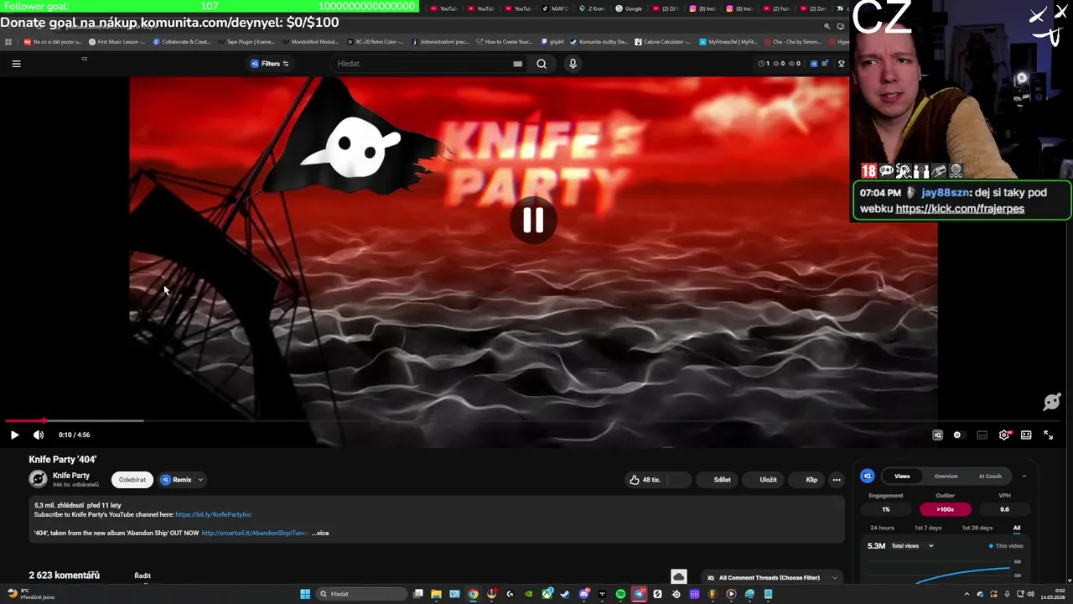This screenshot has width=1073, height=604.
Task: Select the 24 hours range
Action: click(x=882, y=528)
